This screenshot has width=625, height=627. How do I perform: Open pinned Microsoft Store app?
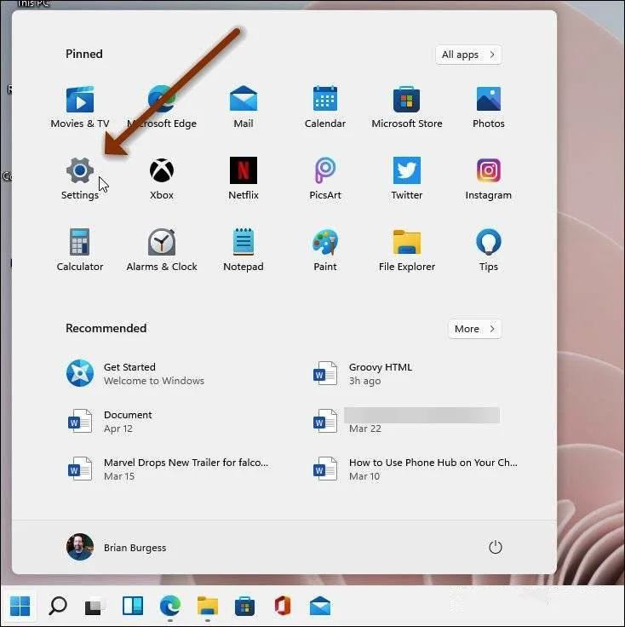(407, 106)
